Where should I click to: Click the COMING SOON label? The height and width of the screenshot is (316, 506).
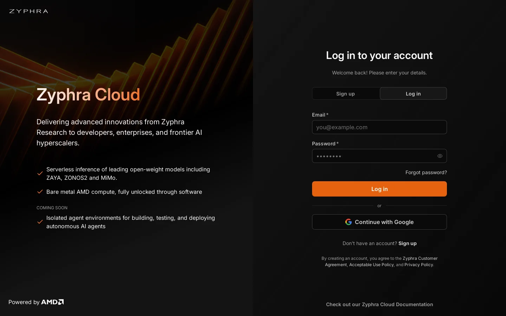52,208
